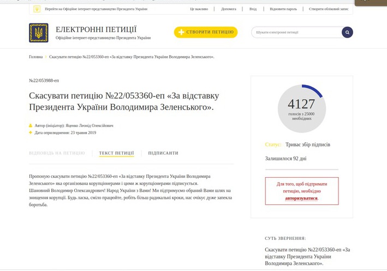387x271 pixels.
Task: Click the 4127 votes circular progress indicator
Action: click(302, 109)
